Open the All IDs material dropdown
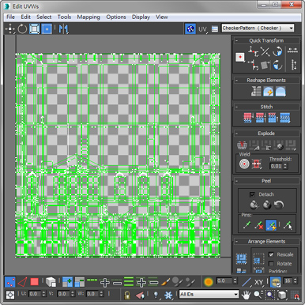Viewport: 305px width, 305px height. (x=209, y=294)
